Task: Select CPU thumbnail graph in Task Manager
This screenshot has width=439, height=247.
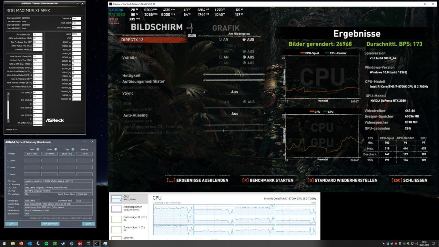Action: point(117,198)
